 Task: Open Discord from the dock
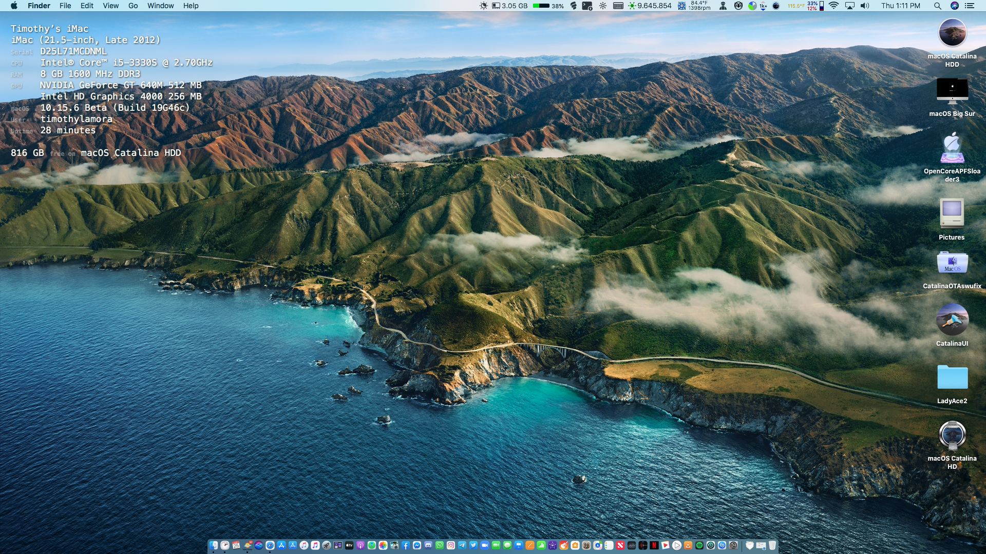pyautogui.click(x=428, y=545)
